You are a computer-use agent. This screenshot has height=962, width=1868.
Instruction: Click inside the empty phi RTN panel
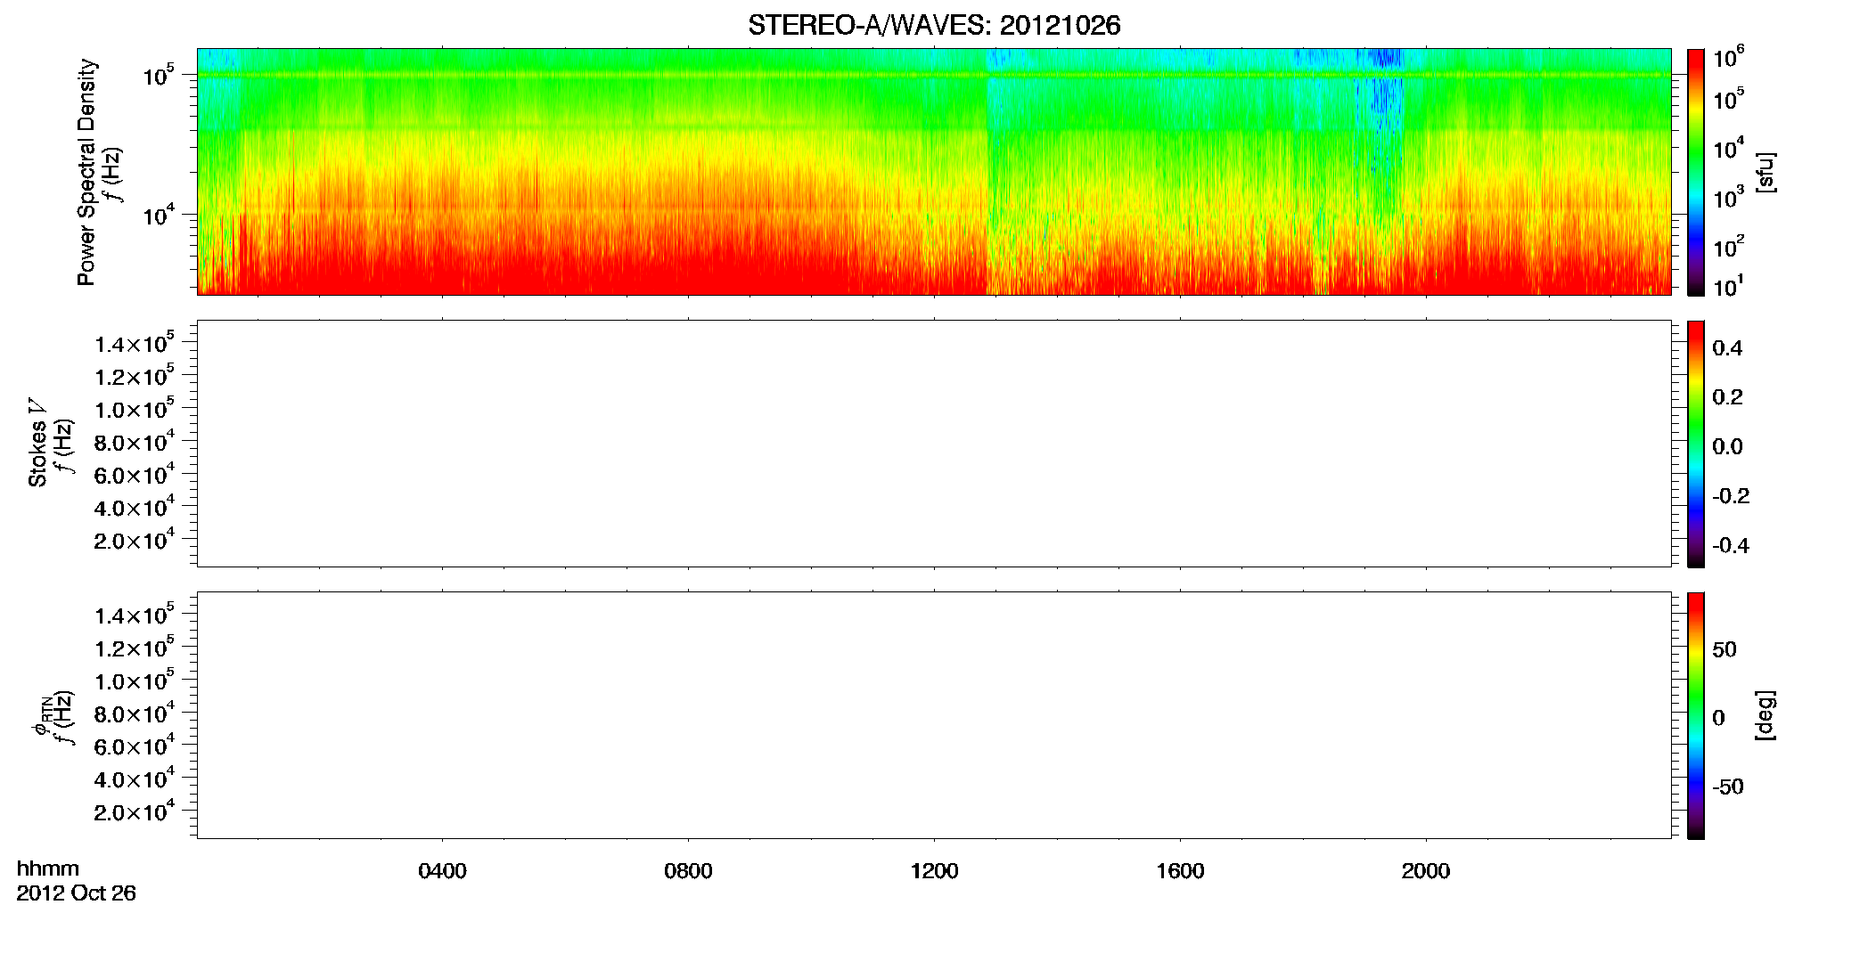(x=934, y=715)
